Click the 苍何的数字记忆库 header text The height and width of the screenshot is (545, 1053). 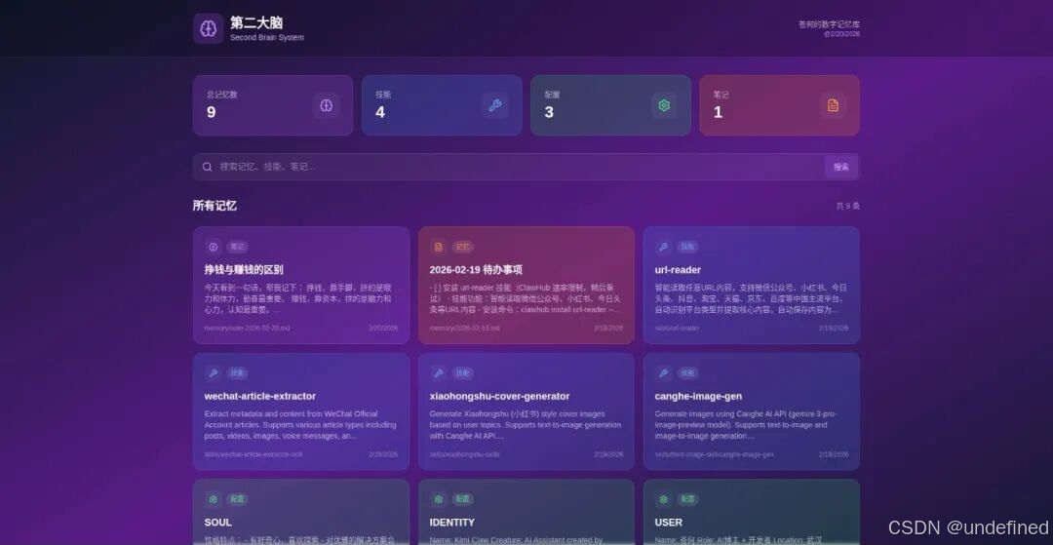click(x=829, y=24)
